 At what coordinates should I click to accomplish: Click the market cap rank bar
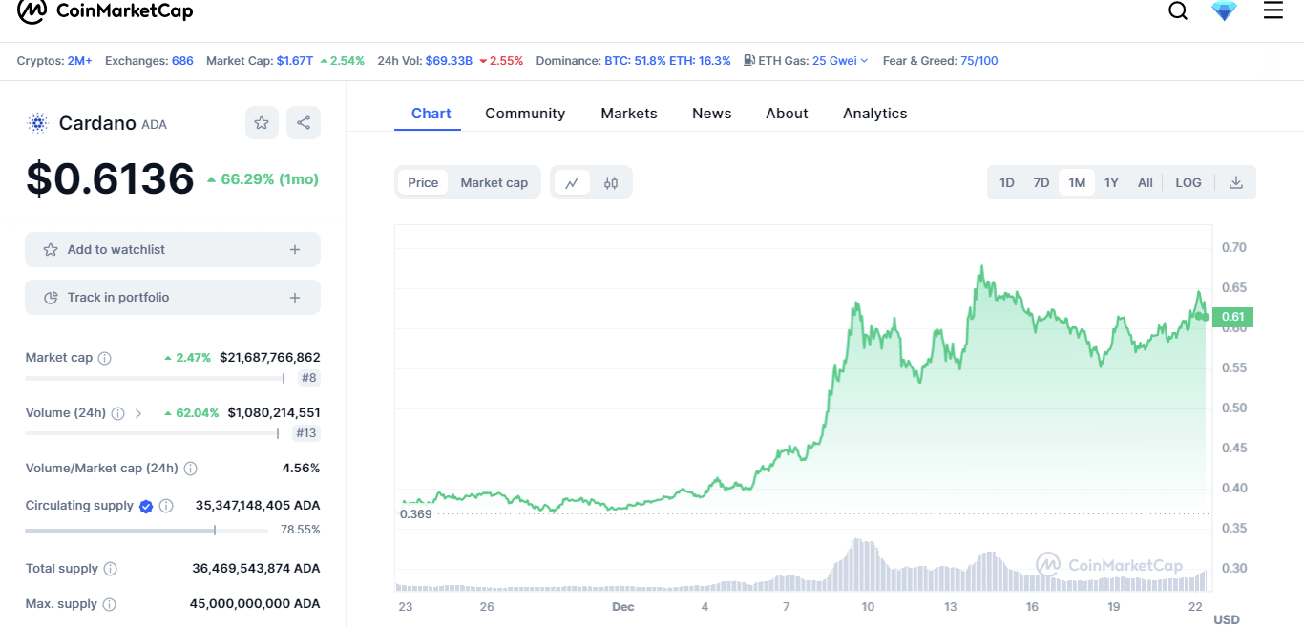[x=155, y=378]
